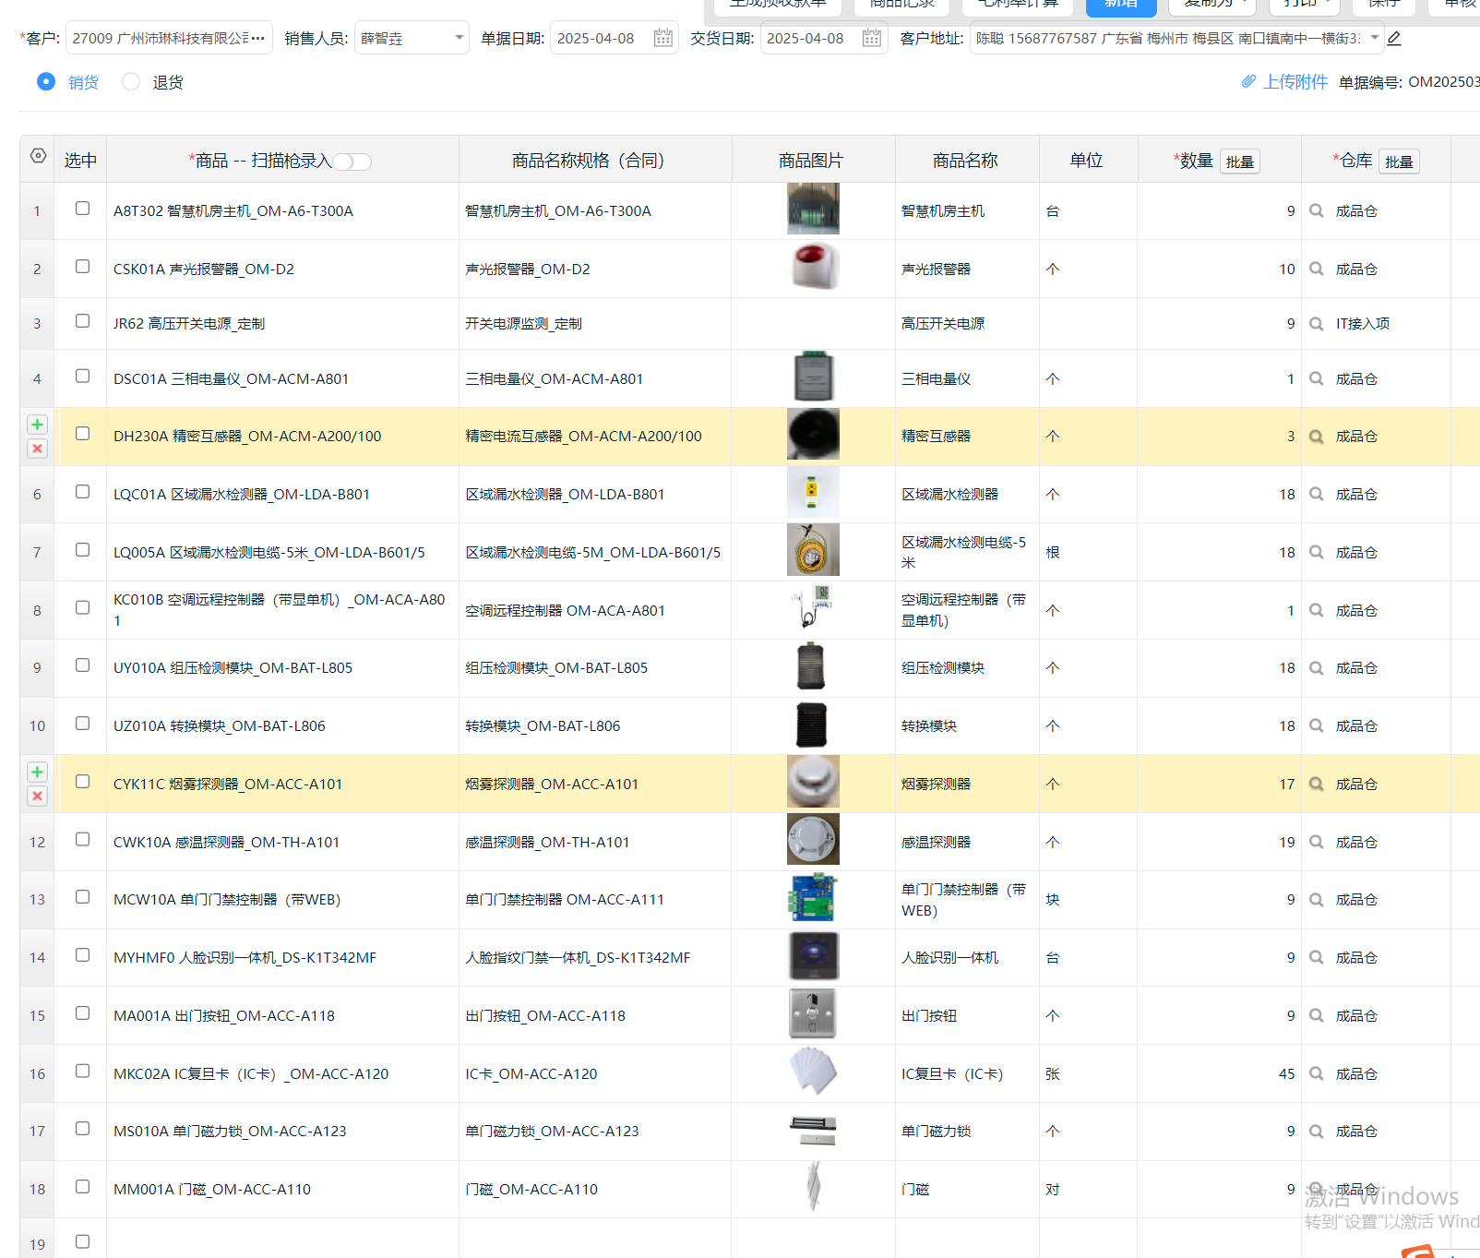The height and width of the screenshot is (1258, 1480).
Task: Click warehouse search icon for 转换模块 row
Action: (1317, 725)
